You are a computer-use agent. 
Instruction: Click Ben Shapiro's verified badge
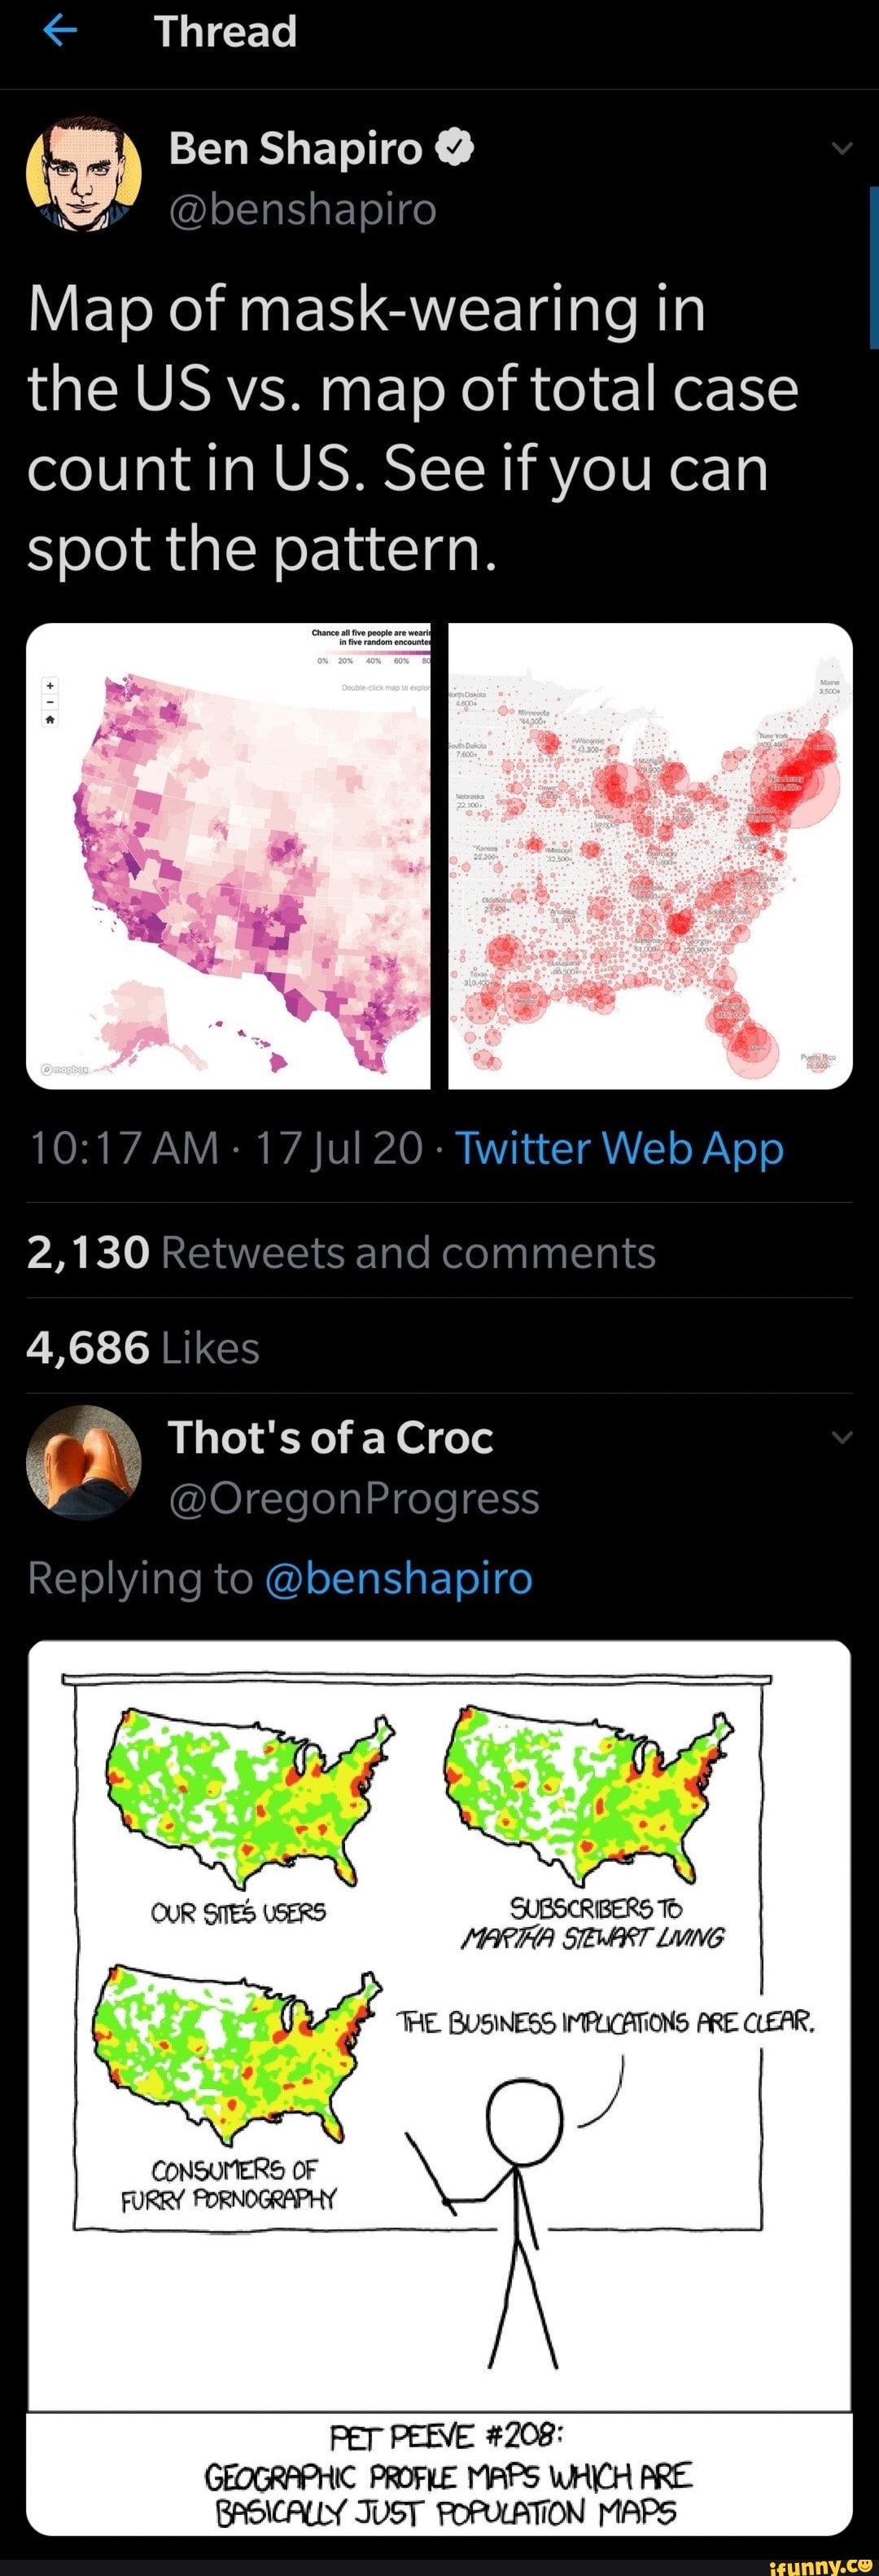[454, 147]
